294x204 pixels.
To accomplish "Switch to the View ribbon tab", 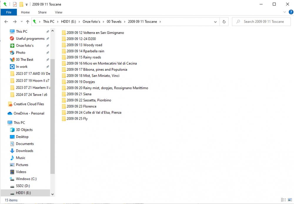I will coord(59,12).
